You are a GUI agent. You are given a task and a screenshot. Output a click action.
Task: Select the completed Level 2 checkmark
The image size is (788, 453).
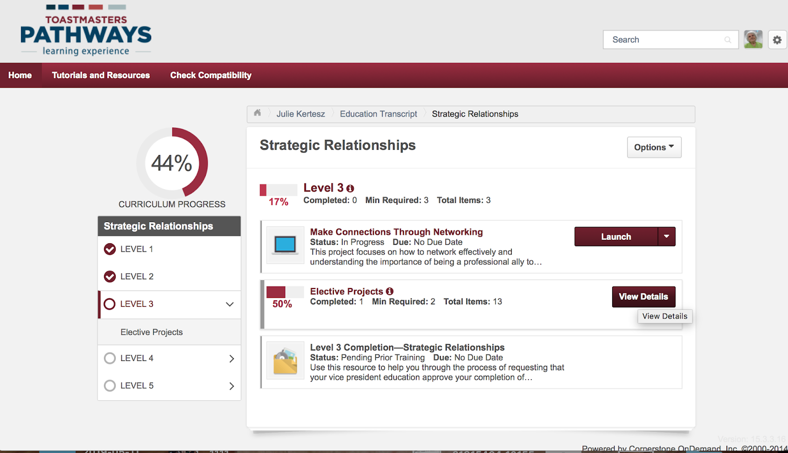pyautogui.click(x=110, y=277)
